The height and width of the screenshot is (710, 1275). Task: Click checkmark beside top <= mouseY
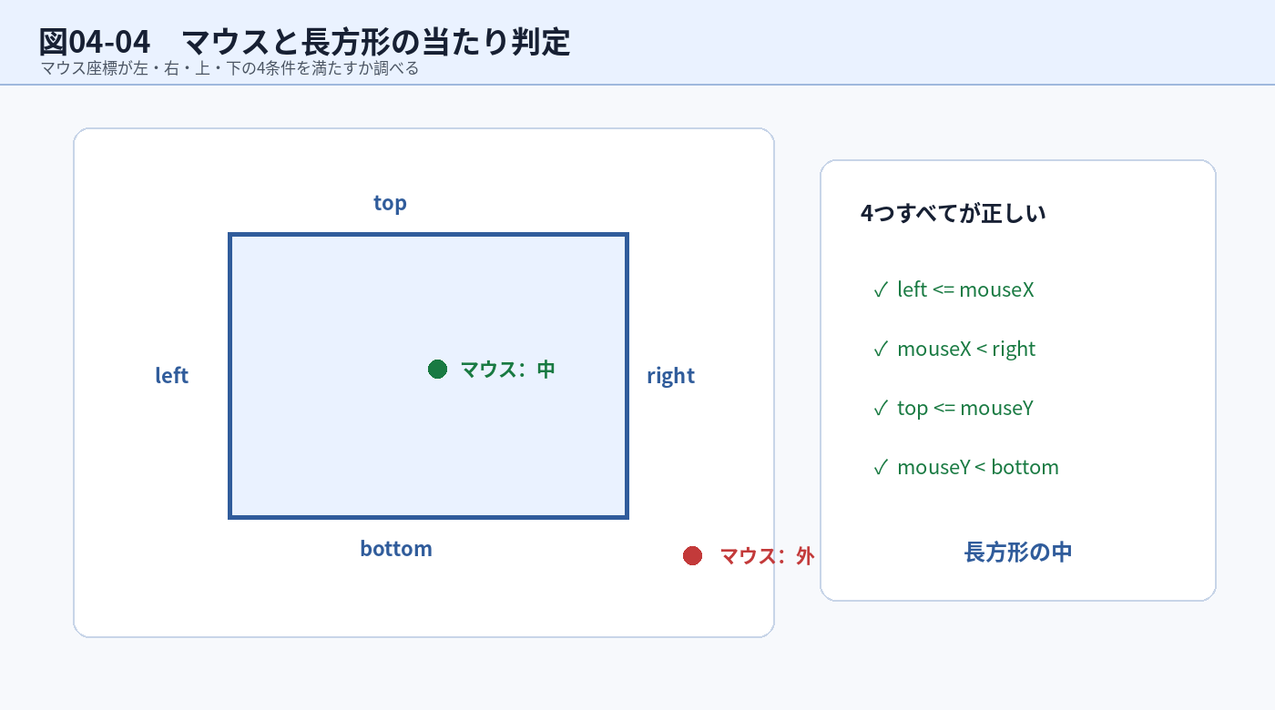pos(880,408)
